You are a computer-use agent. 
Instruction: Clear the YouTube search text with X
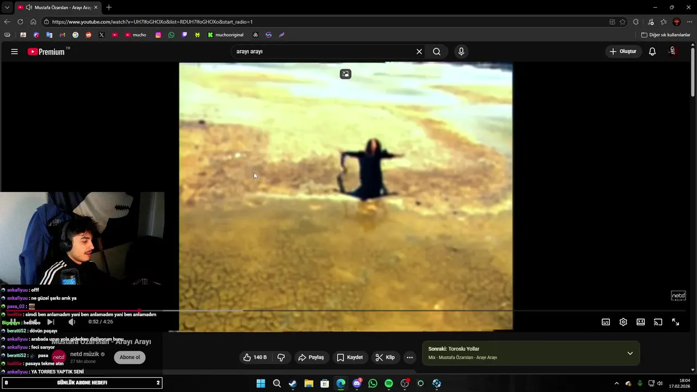pos(419,52)
